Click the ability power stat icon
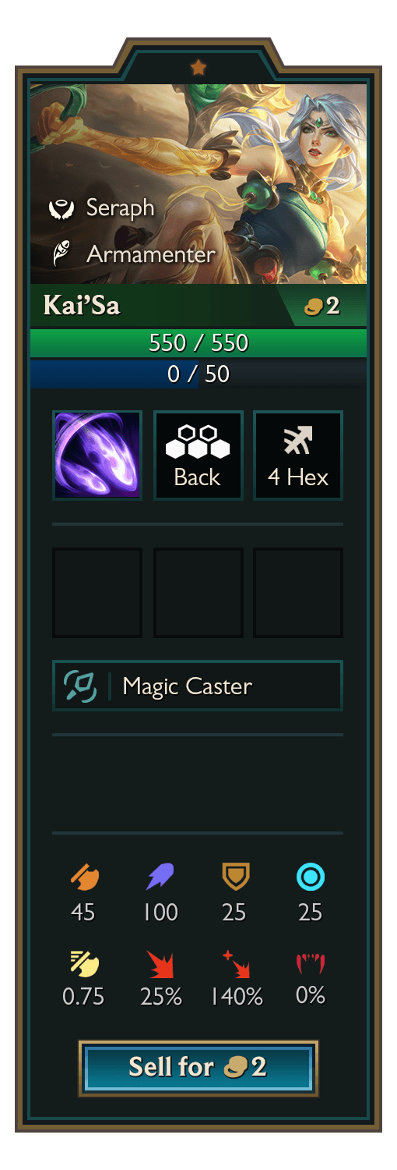Screen dimensions: 397x1170 [x=160, y=878]
